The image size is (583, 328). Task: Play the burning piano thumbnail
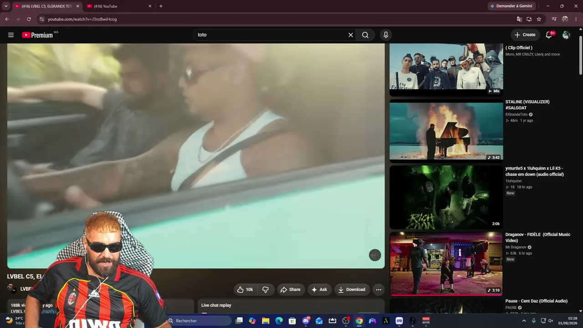click(446, 131)
